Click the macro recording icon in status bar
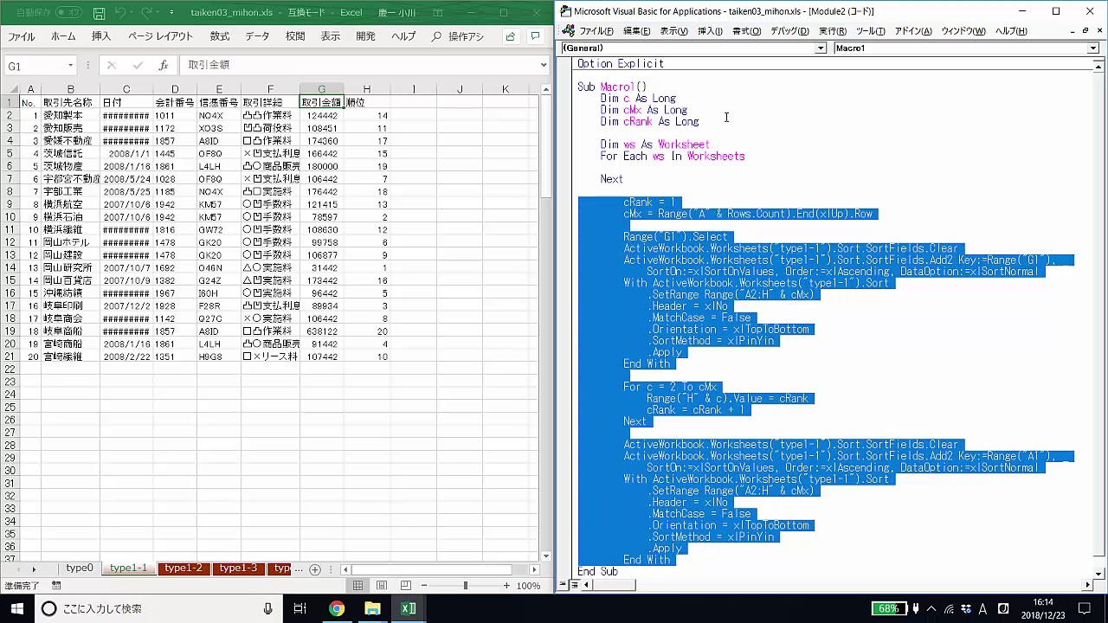1108x623 pixels. pyautogui.click(x=56, y=586)
